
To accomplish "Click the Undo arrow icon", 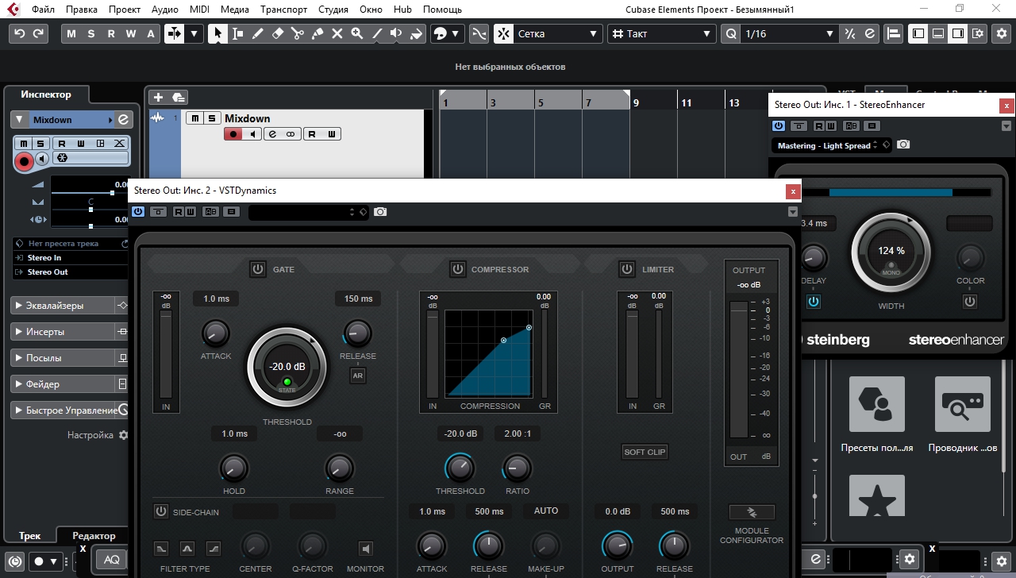I will tap(20, 34).
